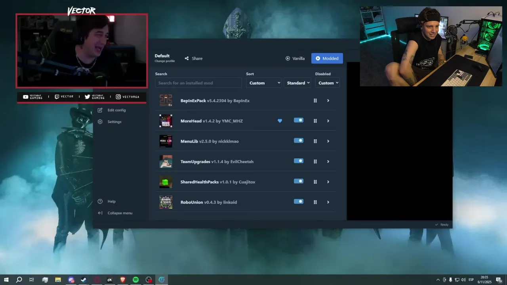This screenshot has width=507, height=285.
Task: Open Brave browser from the taskbar
Action: [x=122, y=280]
